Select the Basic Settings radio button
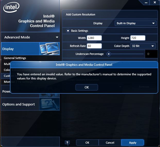Screen dimensions: 160x147 (x=68, y=31)
